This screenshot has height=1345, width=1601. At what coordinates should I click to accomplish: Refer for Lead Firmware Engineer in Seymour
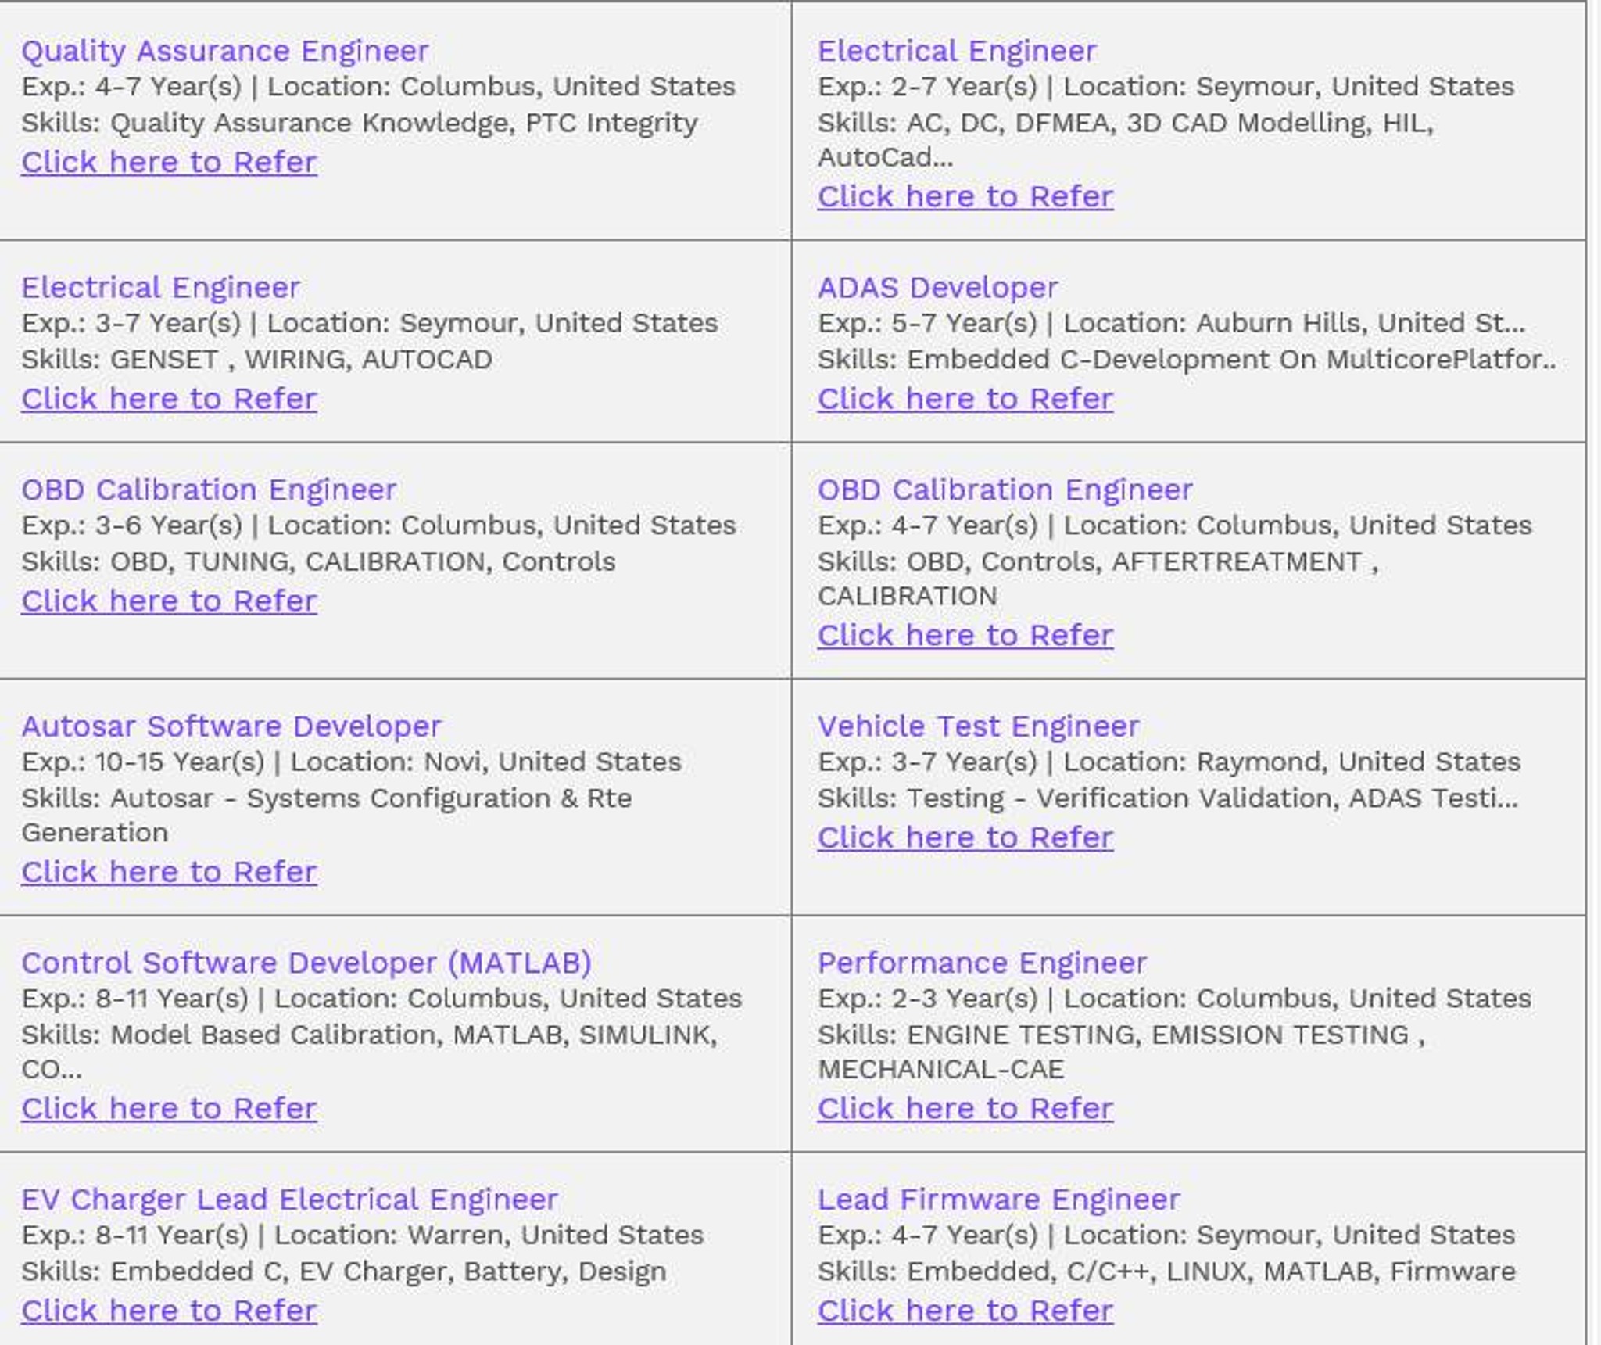(x=965, y=1311)
